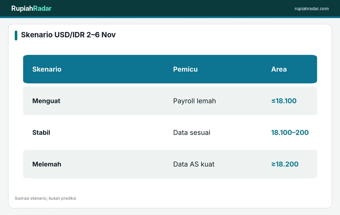Select the Data AS kuat trigger cell

(x=194, y=164)
